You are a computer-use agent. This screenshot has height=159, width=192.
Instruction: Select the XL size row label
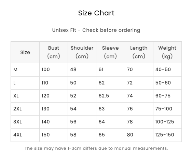pyautogui.click(x=16, y=96)
